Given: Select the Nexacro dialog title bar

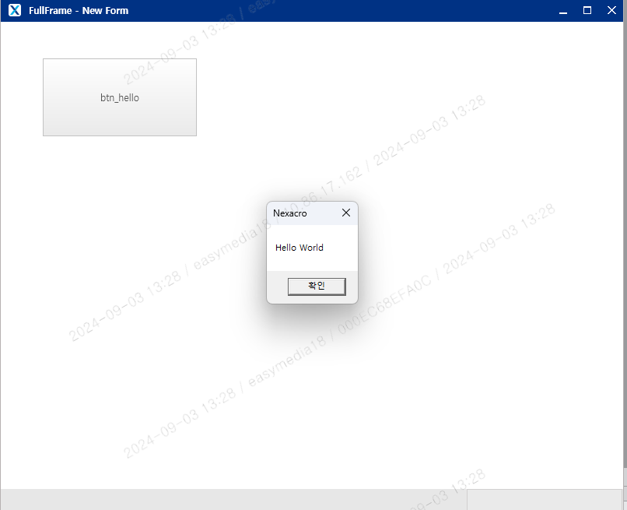Looking at the screenshot, I should tap(303, 213).
